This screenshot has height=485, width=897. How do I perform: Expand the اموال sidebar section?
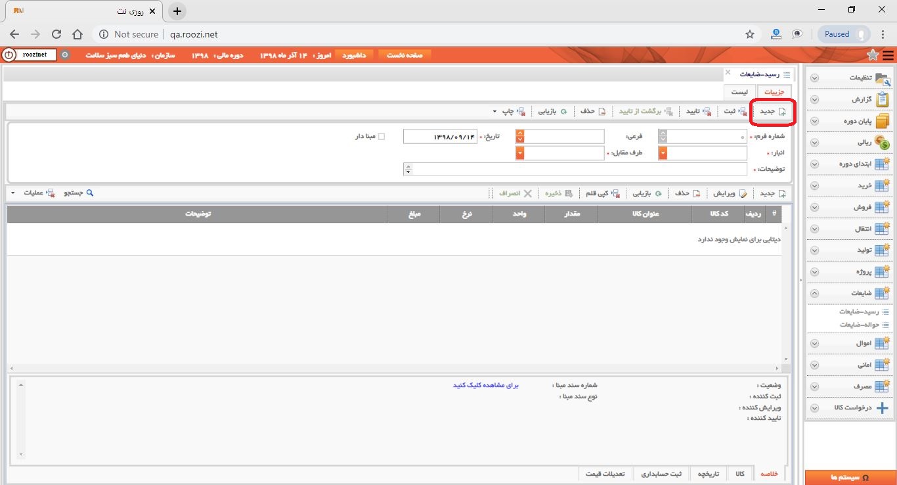(x=814, y=344)
